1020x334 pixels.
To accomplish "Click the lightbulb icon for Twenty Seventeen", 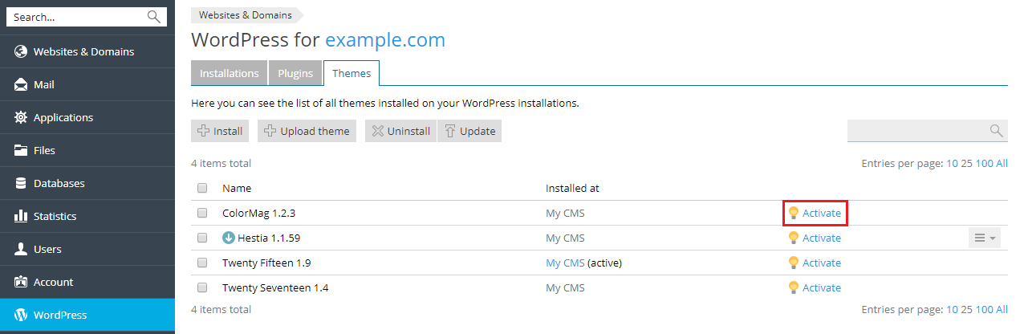I will 794,287.
